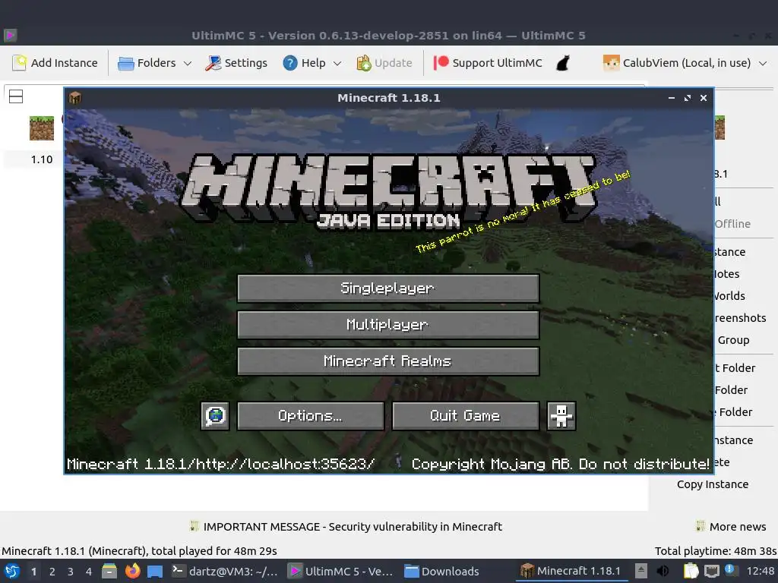778x583 pixels.
Task: Open the IMPORTANT MESSAGE security news link
Action: click(346, 527)
